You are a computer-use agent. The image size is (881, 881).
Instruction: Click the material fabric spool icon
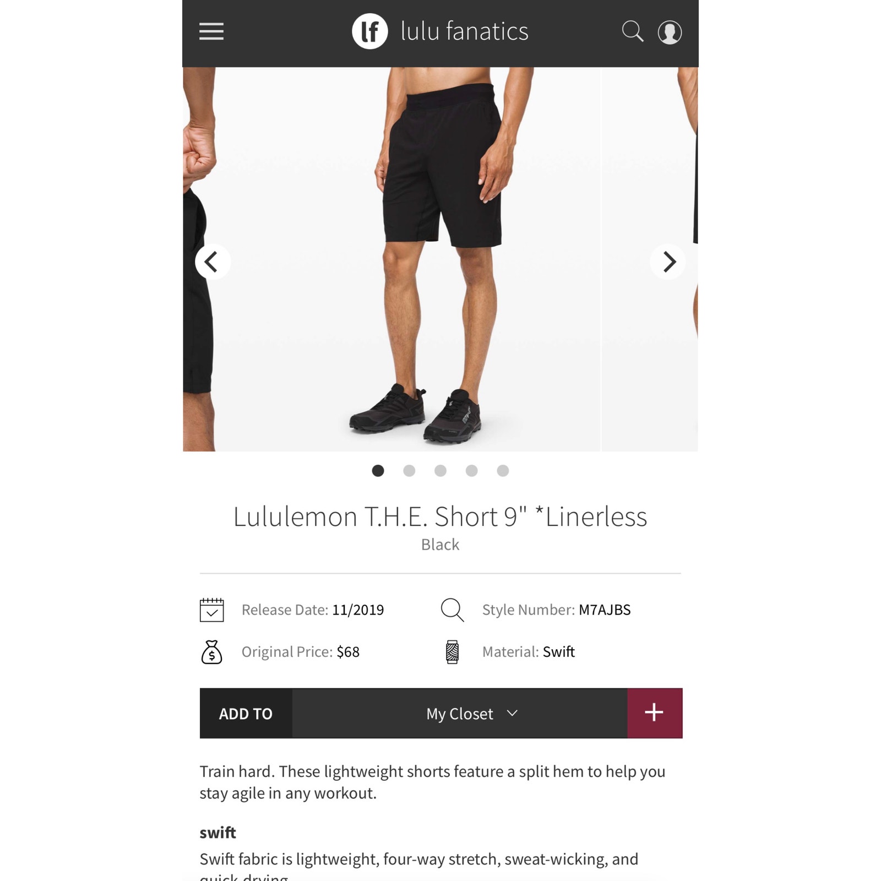[x=452, y=652]
